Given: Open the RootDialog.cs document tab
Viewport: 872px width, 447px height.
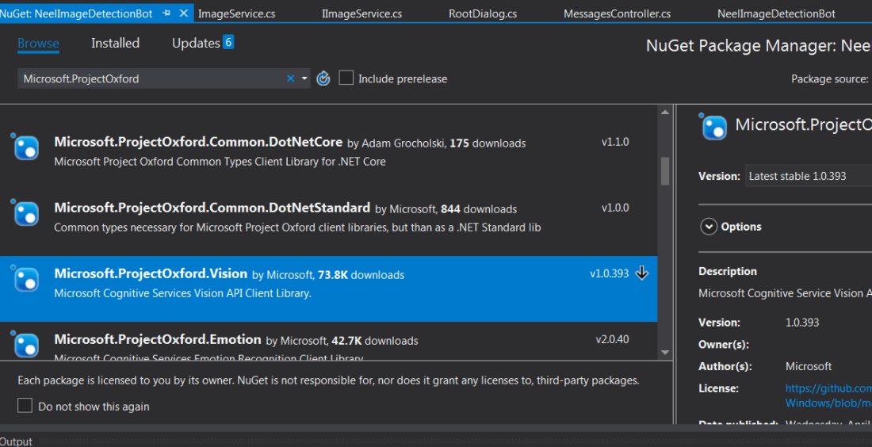Looking at the screenshot, I should (x=482, y=13).
